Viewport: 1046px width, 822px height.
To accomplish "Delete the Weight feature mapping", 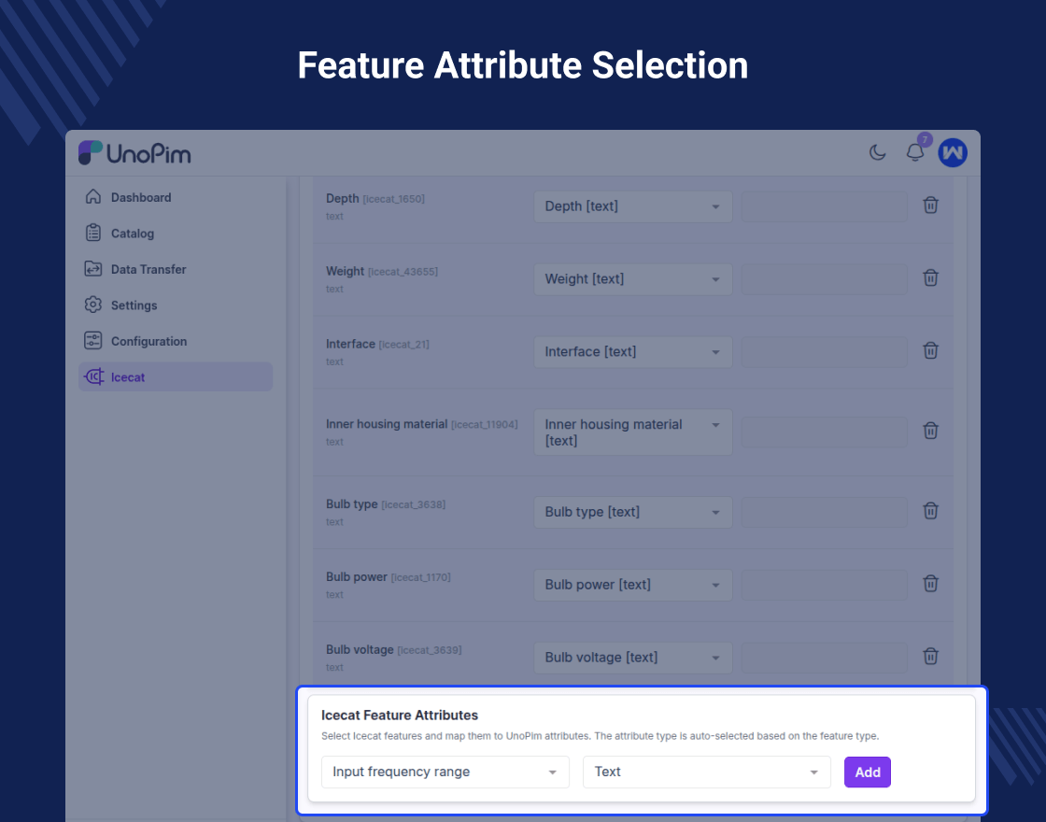I will [x=930, y=278].
